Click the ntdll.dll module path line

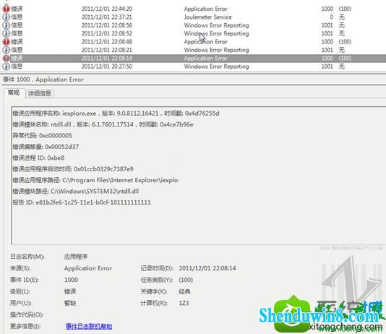tap(76, 192)
